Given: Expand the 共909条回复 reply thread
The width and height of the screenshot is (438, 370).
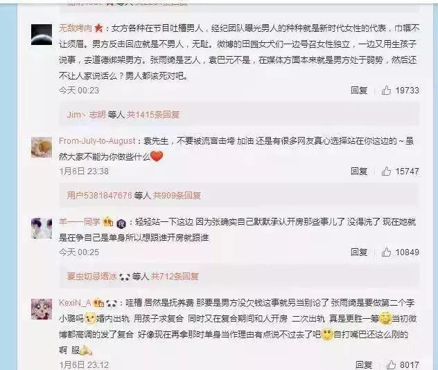Looking at the screenshot, I should tap(177, 196).
